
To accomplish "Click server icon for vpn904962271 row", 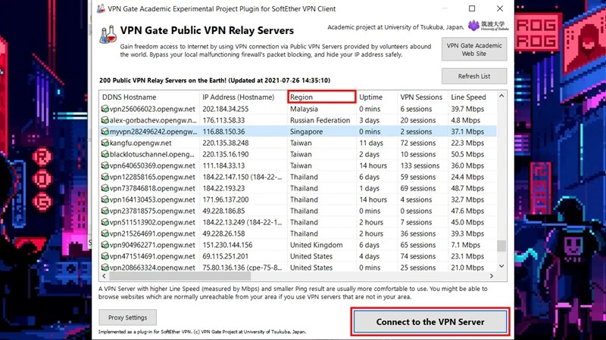I will click(105, 245).
